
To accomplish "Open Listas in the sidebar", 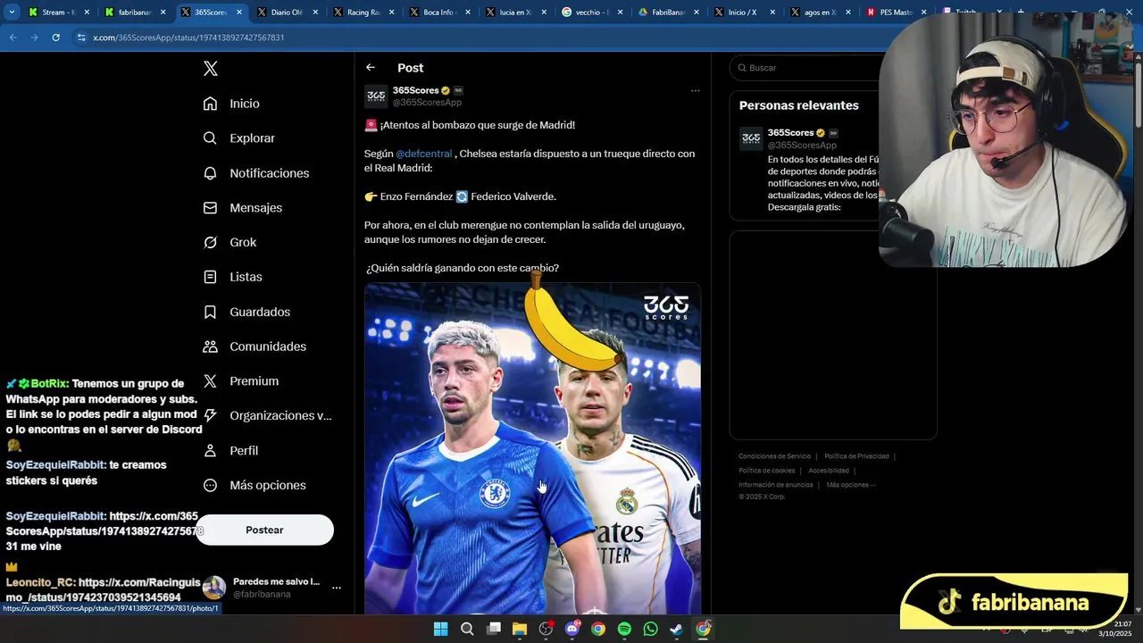I will pos(232,277).
